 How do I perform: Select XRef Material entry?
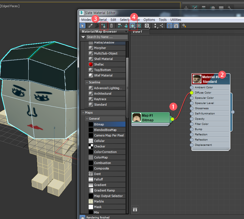[x=107, y=75]
